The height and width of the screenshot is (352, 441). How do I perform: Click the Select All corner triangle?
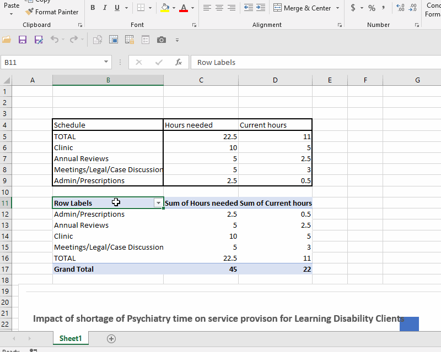coord(6,80)
